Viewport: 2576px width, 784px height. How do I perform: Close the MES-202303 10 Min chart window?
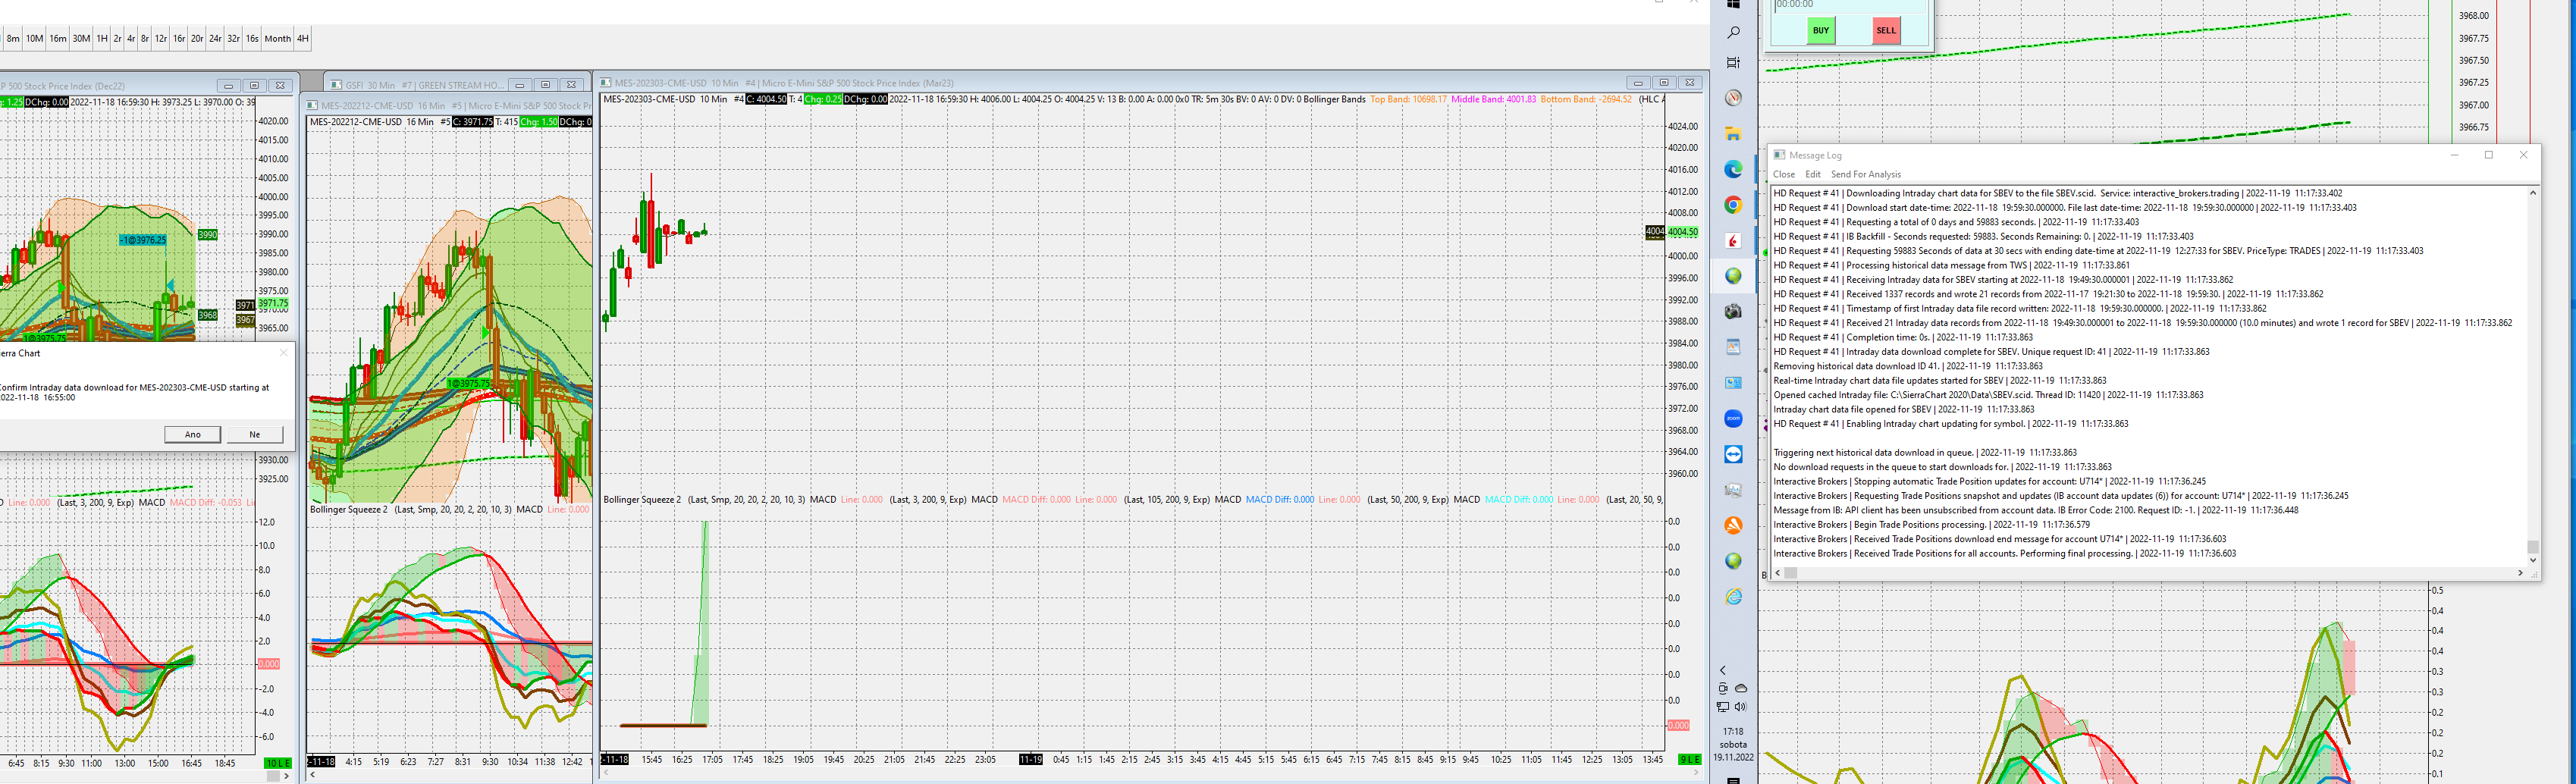pyautogui.click(x=1690, y=83)
